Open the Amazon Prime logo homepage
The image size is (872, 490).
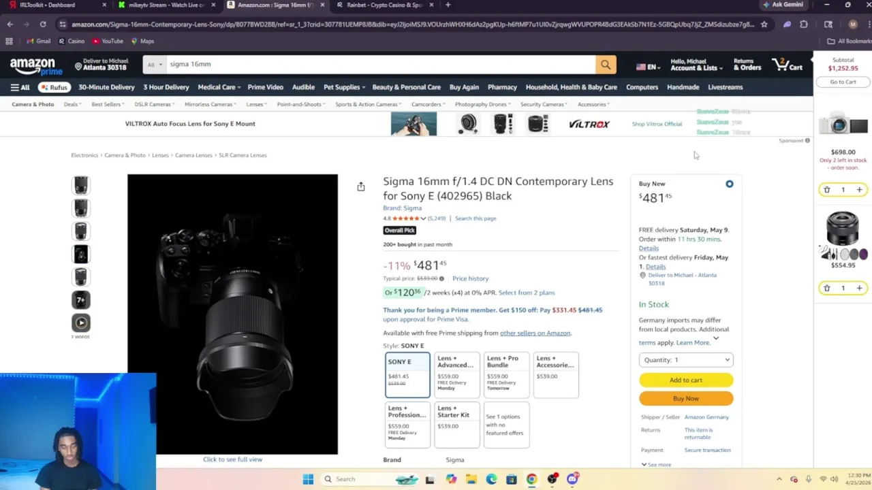click(x=36, y=66)
